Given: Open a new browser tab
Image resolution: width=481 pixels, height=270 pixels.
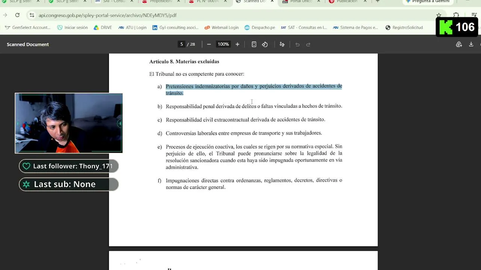Looking at the screenshot, I should (x=378, y=1).
